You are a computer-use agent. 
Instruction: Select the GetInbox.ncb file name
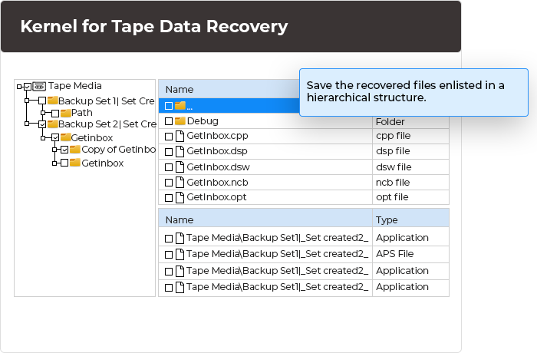tap(217, 183)
